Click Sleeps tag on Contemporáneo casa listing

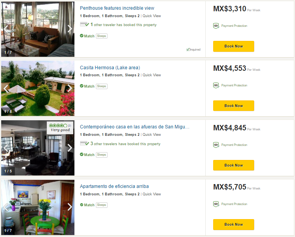102,154
